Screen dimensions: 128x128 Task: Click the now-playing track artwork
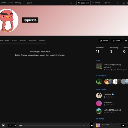pos(98,125)
